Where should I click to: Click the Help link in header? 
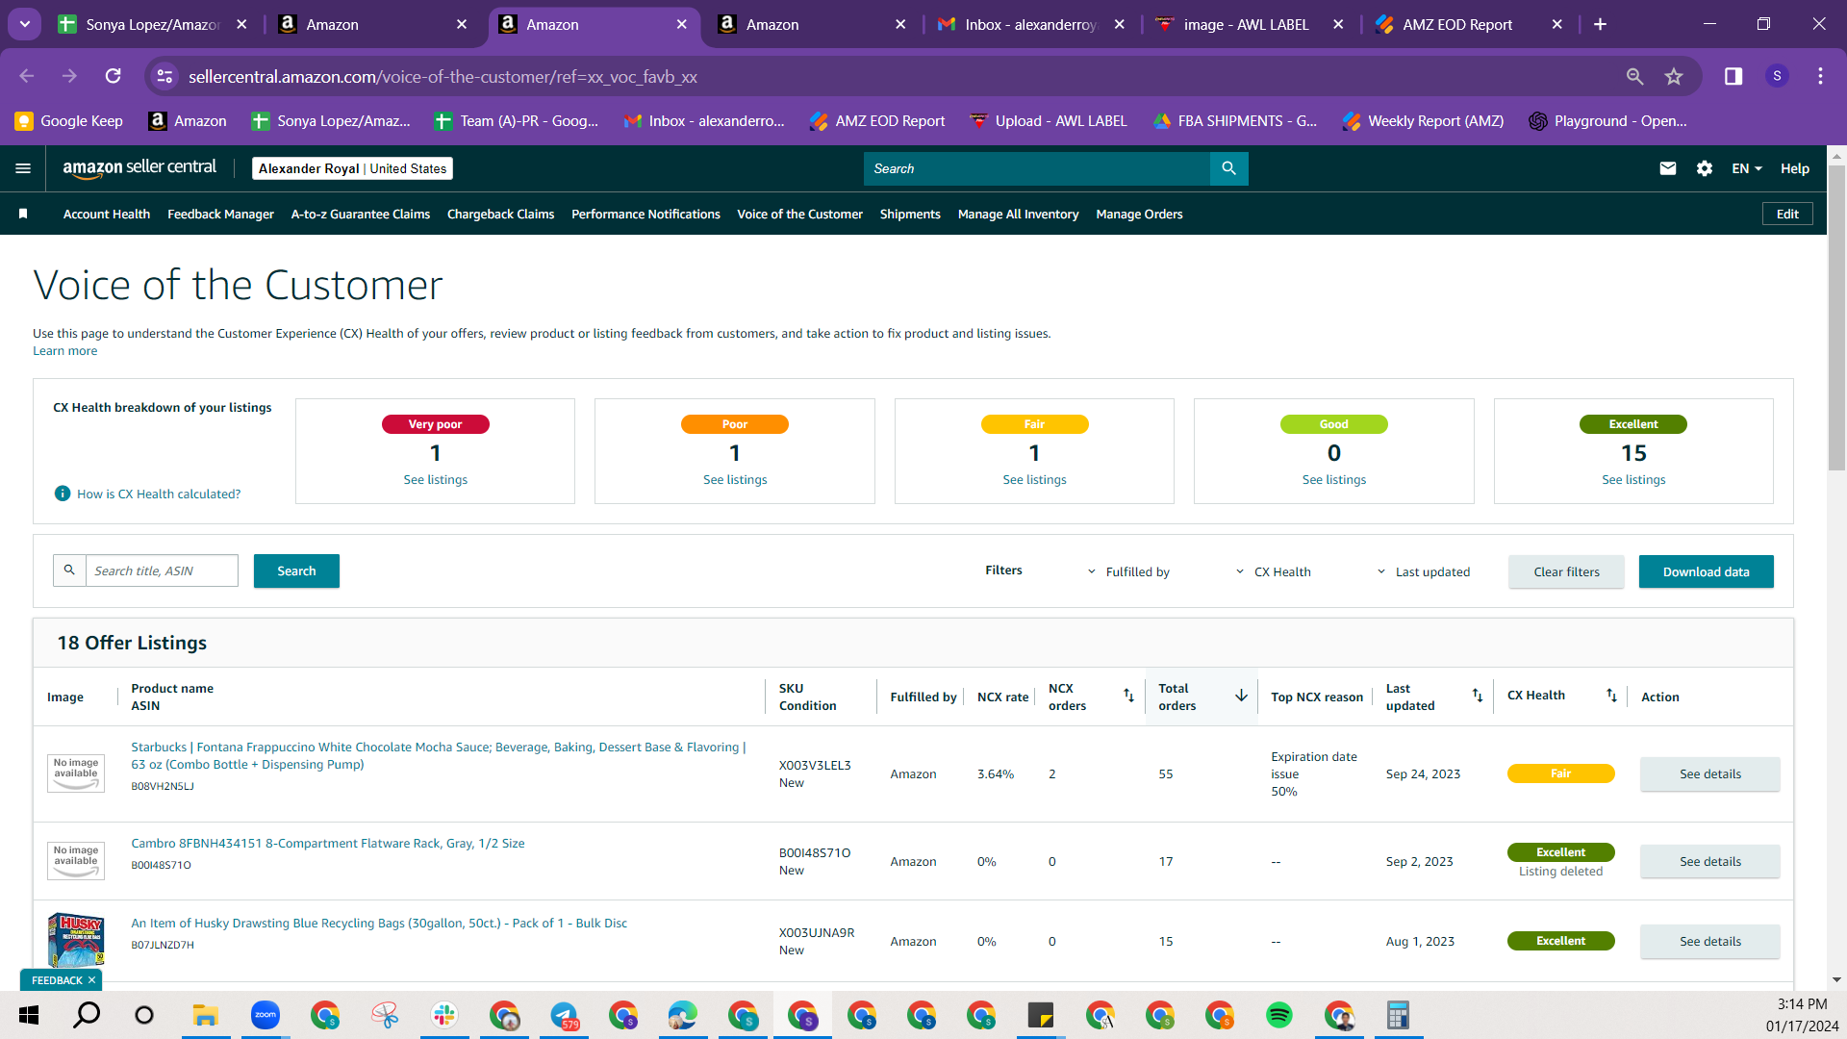pos(1794,168)
